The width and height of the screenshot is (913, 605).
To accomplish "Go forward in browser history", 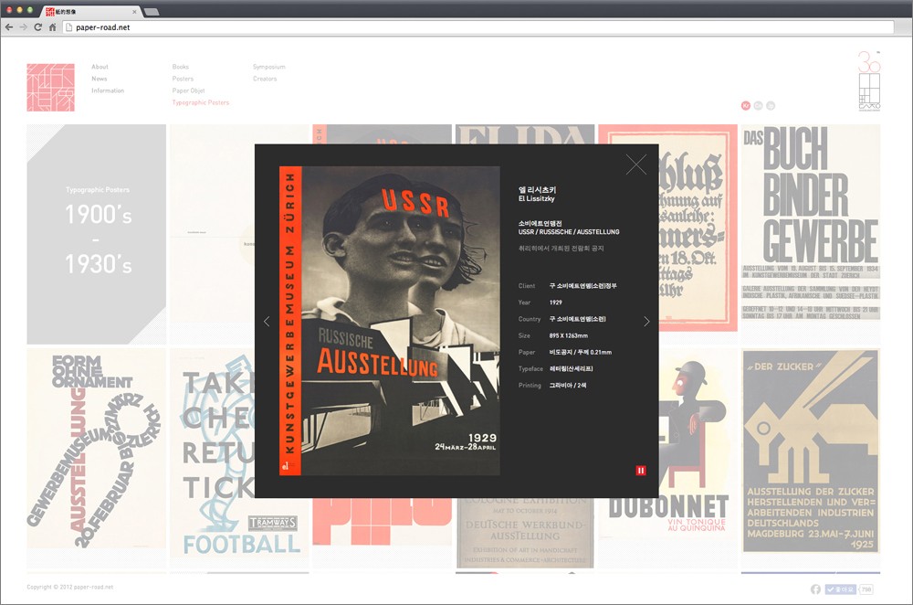I will click(x=24, y=27).
